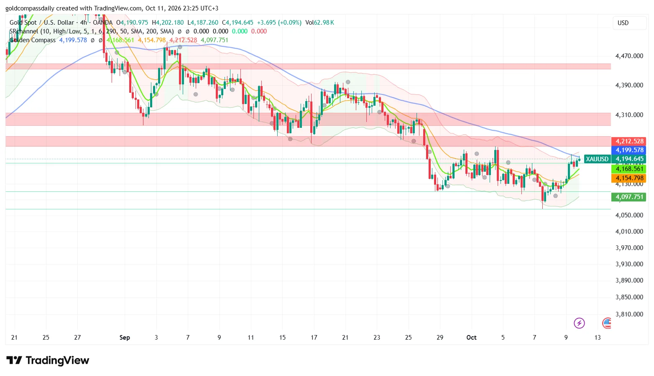Click the 15 date on the time axis
Screen dimensions: 654x376
[282, 338]
